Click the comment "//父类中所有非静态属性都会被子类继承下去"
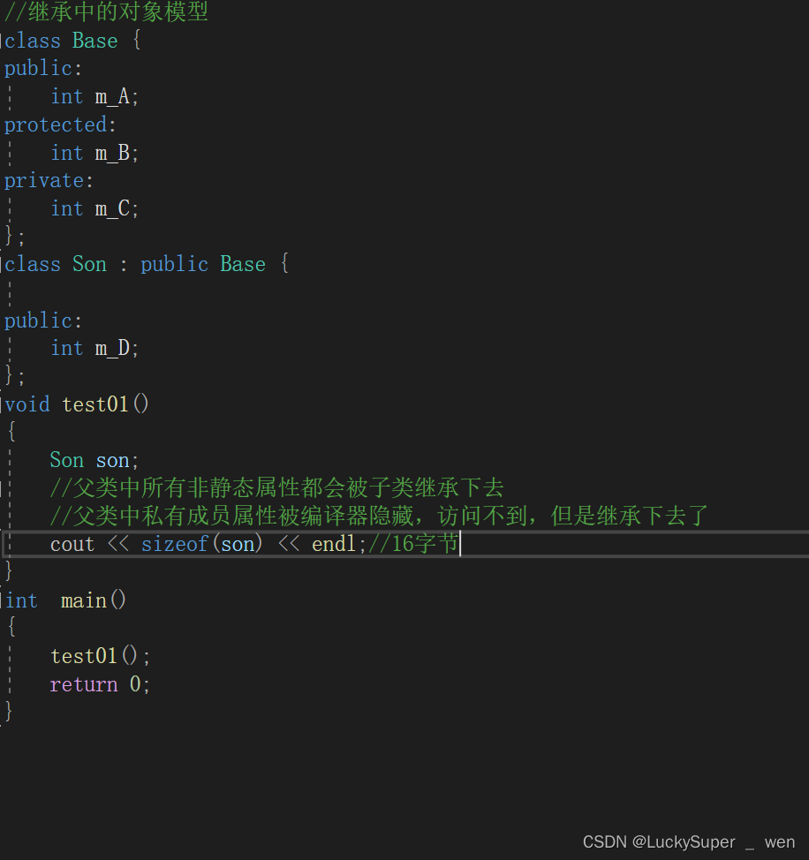The image size is (809, 860). (277, 487)
